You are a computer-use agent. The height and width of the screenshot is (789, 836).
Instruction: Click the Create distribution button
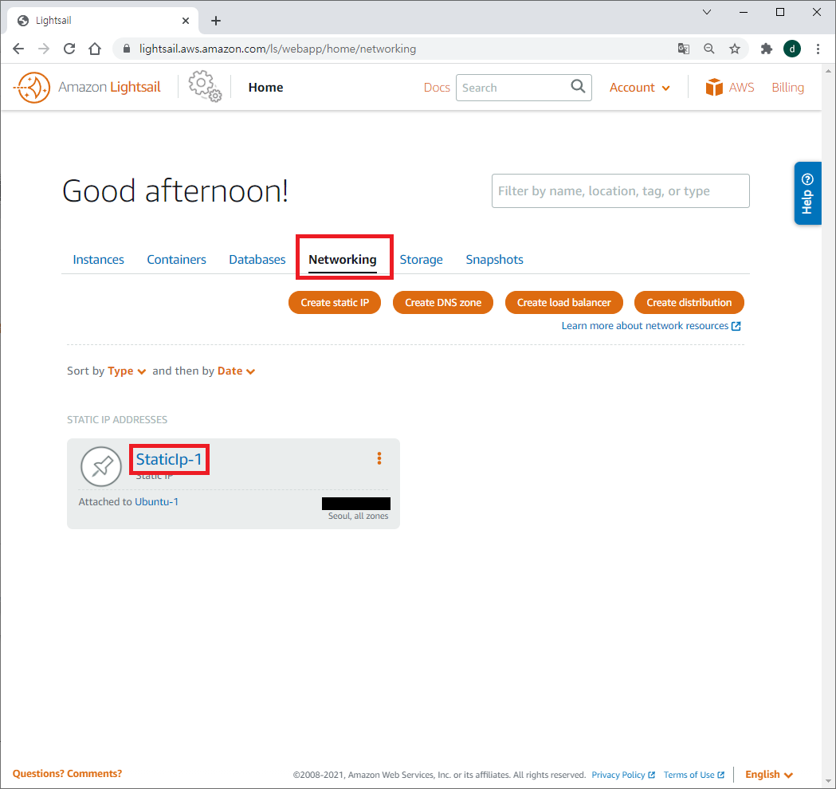[x=689, y=302]
